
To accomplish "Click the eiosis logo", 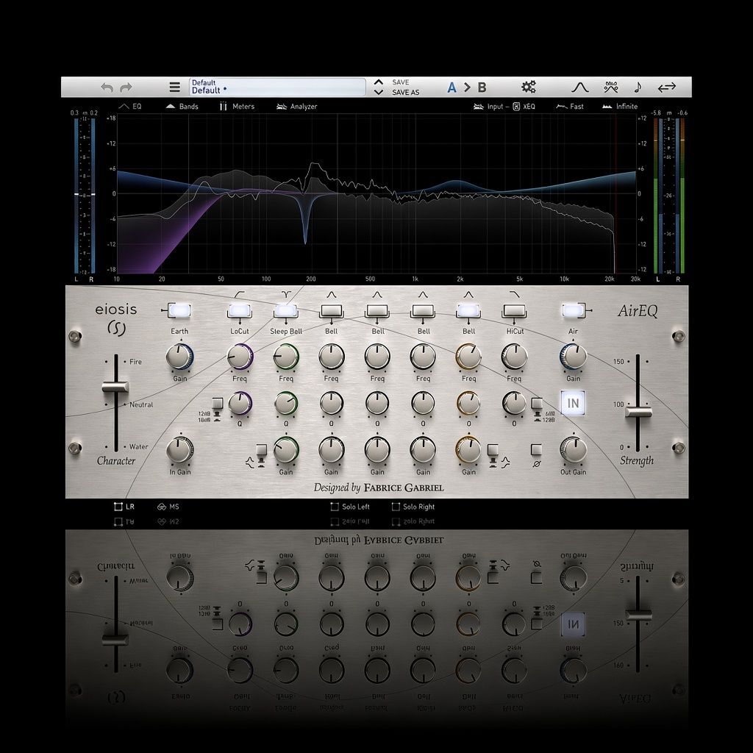I will click(x=115, y=318).
